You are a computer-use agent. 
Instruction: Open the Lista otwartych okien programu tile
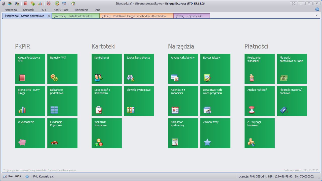tap(215, 101)
